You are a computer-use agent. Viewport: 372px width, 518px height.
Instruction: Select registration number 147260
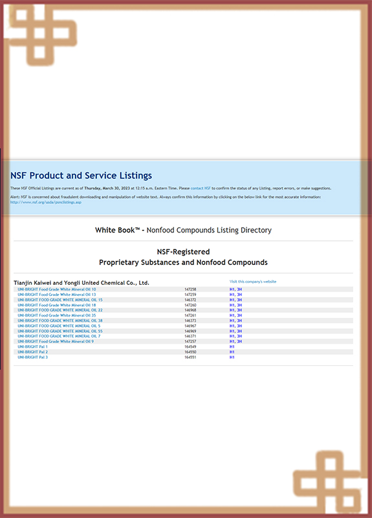[x=190, y=305]
